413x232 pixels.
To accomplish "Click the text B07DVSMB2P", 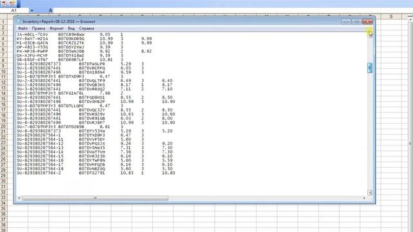I will coord(92,102).
